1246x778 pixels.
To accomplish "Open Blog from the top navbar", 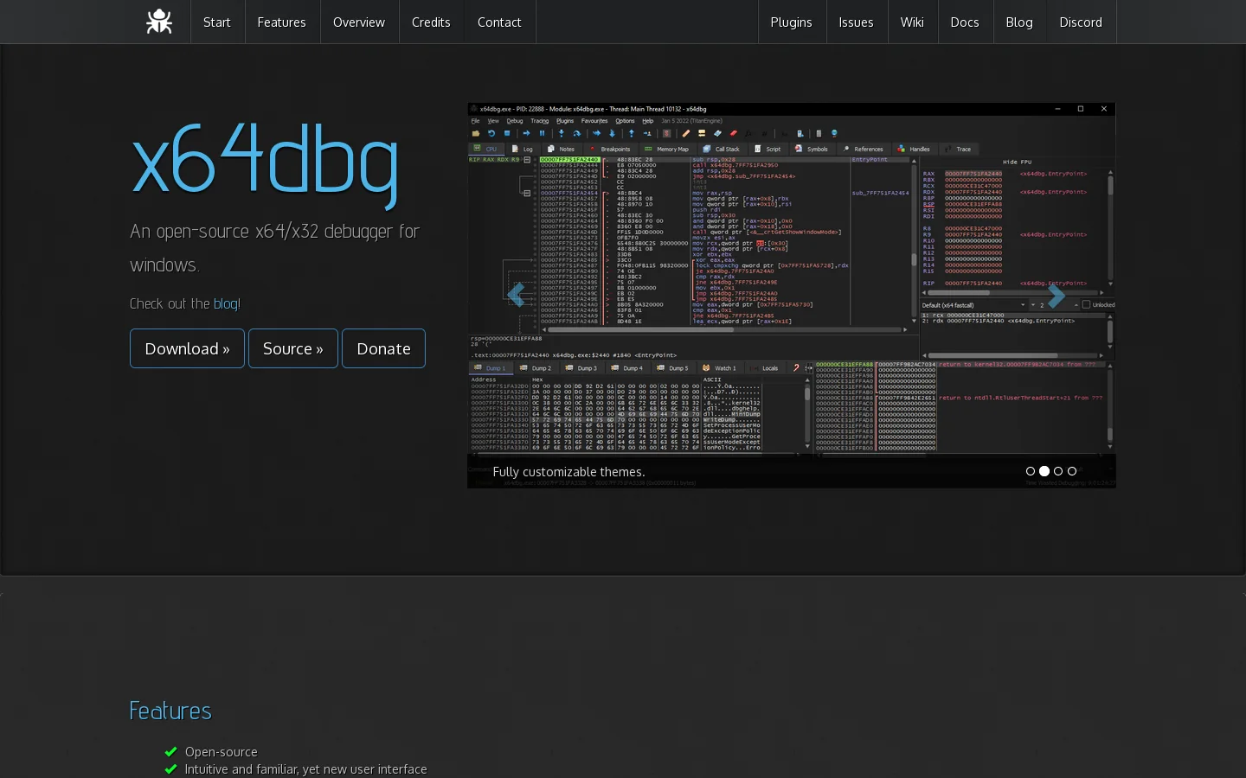I will point(1019,22).
